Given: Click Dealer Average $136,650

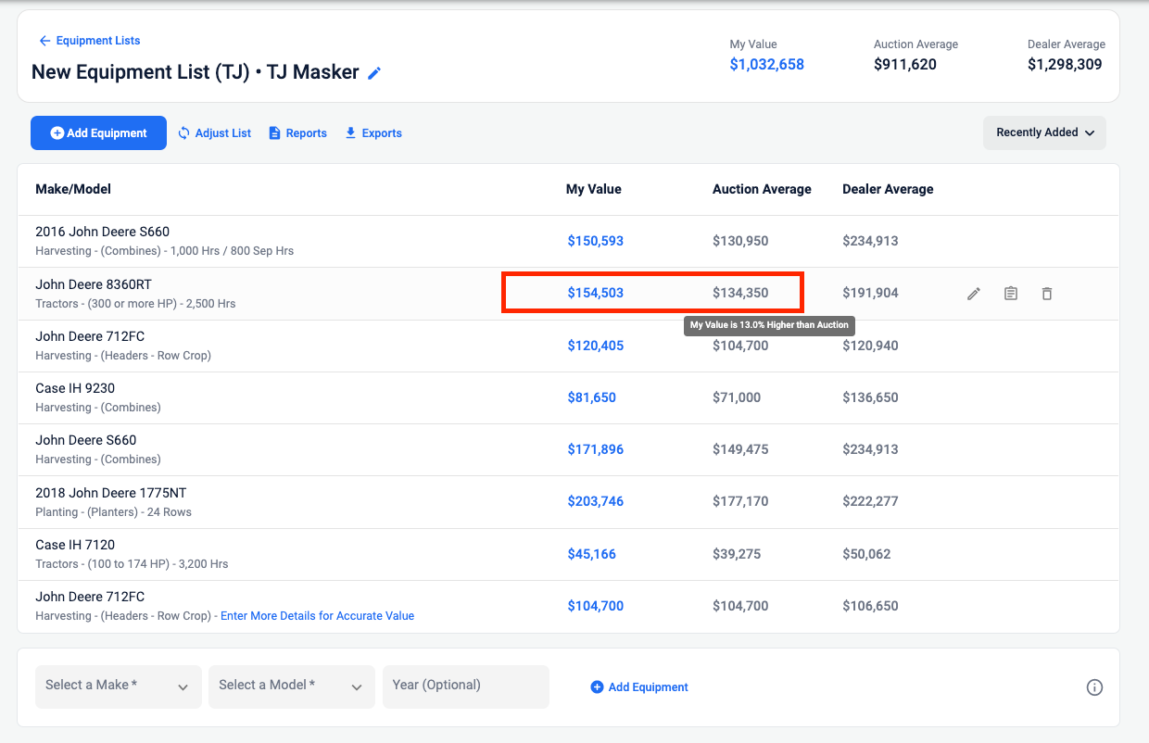Looking at the screenshot, I should tap(870, 397).
